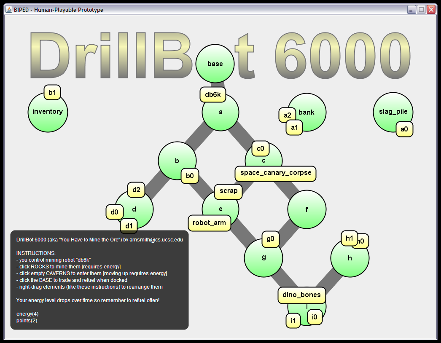Click the slag_pile circle
Viewport: 441px width, 343px height.
(393, 112)
